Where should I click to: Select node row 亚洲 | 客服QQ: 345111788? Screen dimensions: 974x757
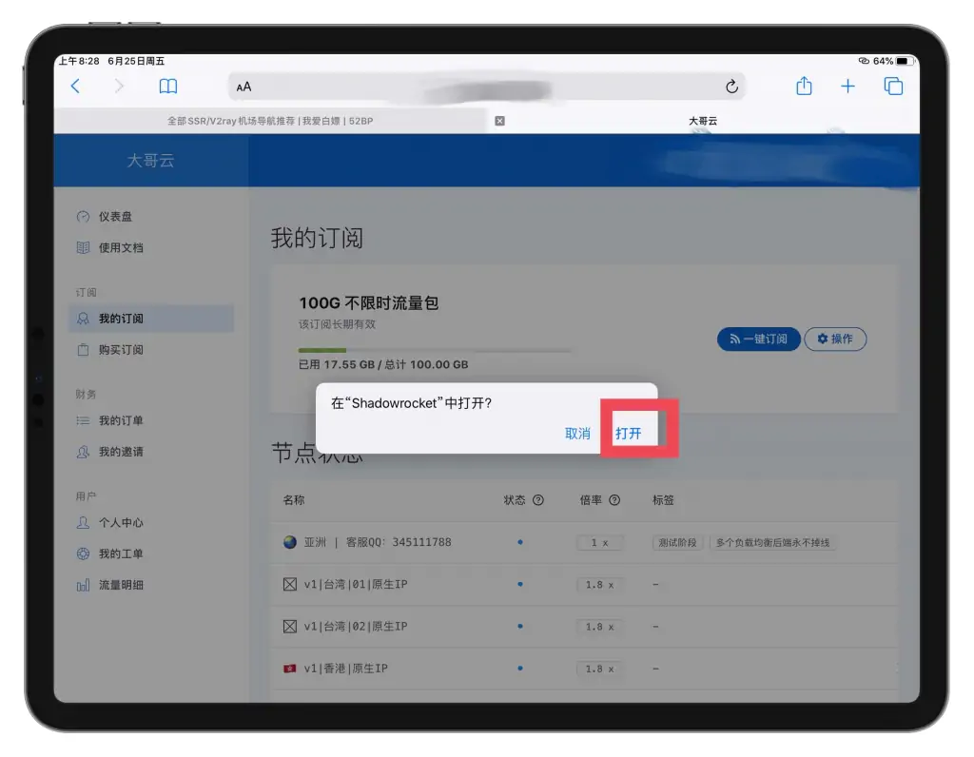coord(585,543)
